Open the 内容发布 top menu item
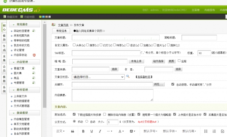Viewport: 227px width, 137px height. pos(210,10)
